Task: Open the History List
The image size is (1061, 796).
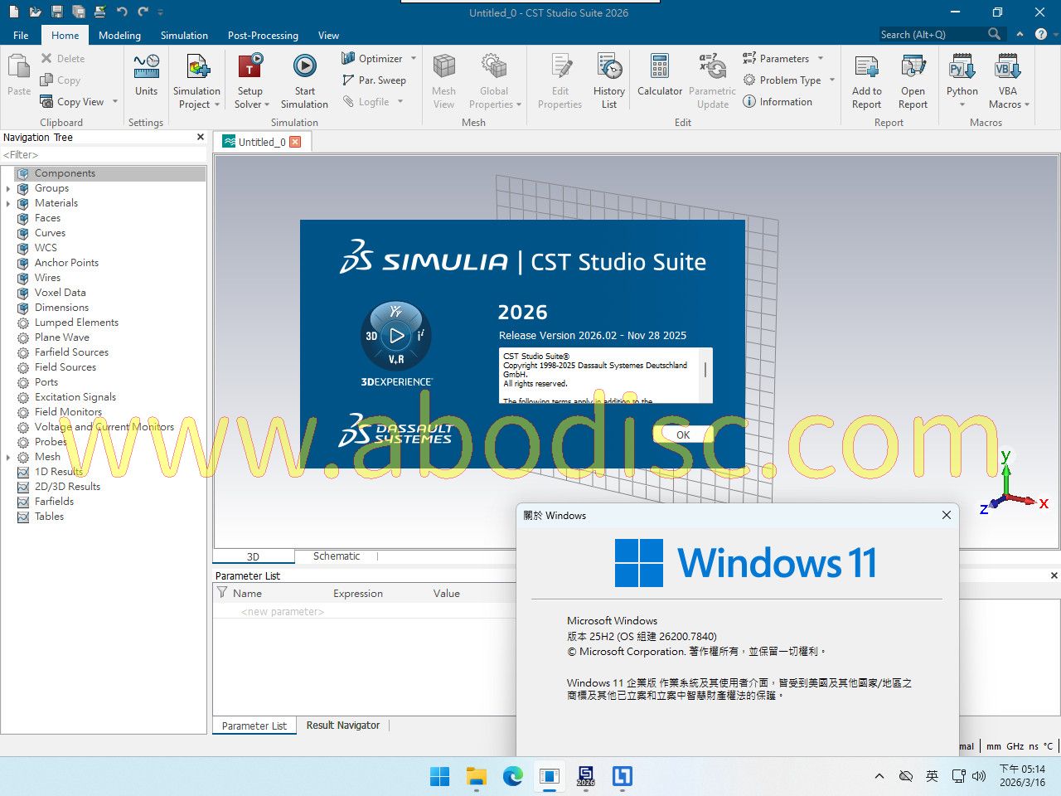Action: click(609, 66)
